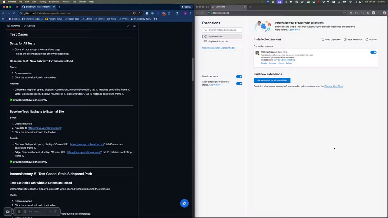Image resolution: width=388 pixels, height=218 pixels.
Task: Open Details for MS Edge Sidpanel State
Action: [264, 63]
